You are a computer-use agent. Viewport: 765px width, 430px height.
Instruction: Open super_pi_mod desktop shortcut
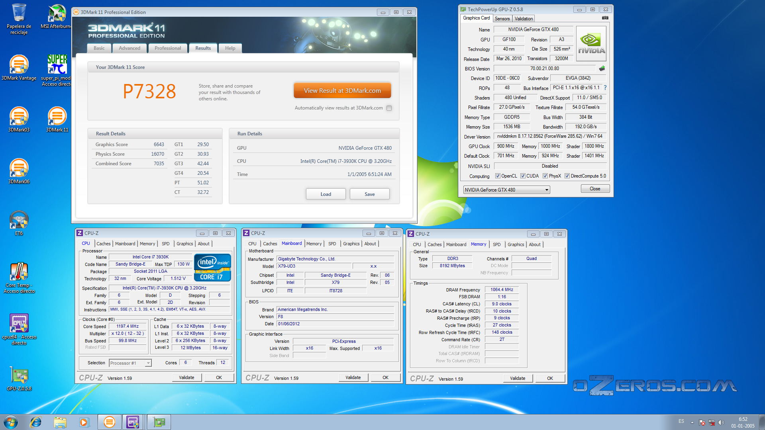(x=57, y=70)
